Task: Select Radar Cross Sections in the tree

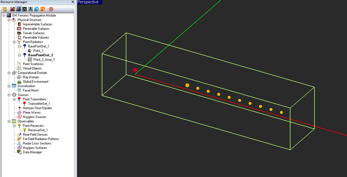Action: pos(37,143)
